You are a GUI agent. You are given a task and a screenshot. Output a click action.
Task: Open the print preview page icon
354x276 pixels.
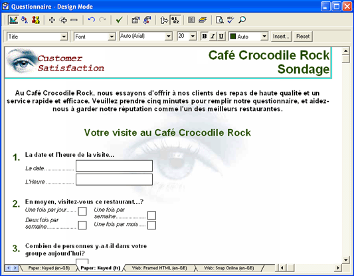[219, 20]
